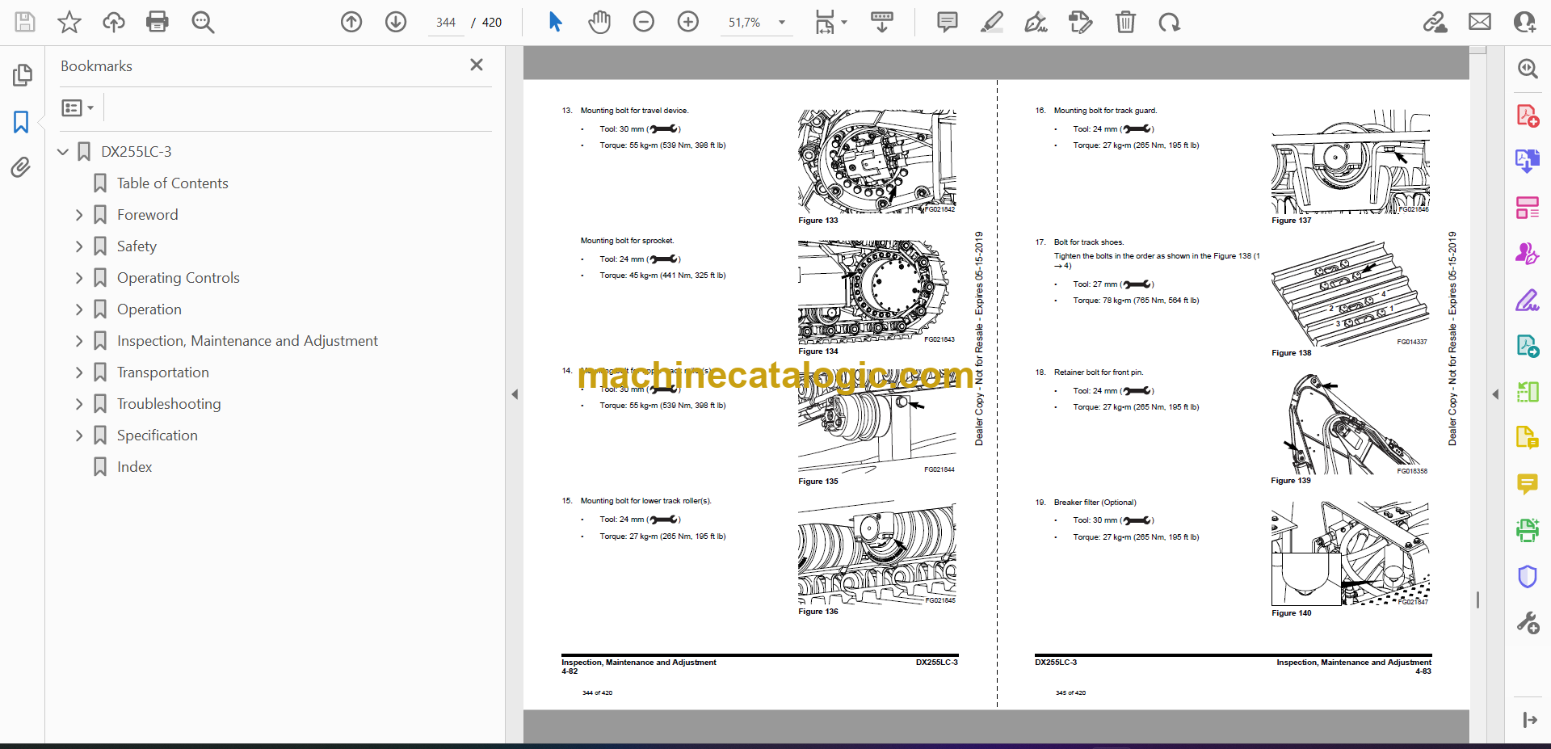The image size is (1551, 749).
Task: Send the file by email
Action: click(1480, 22)
